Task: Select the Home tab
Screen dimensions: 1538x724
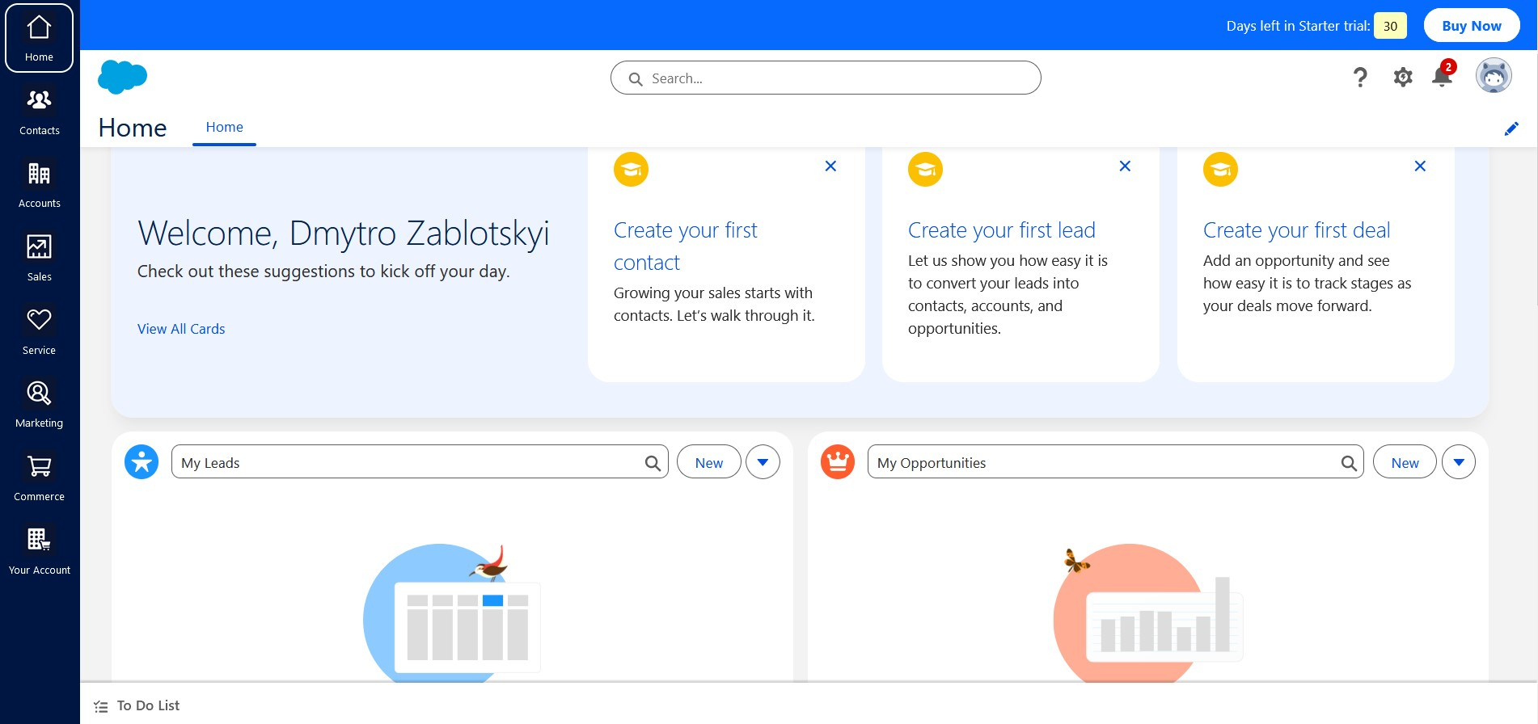Action: coord(224,127)
